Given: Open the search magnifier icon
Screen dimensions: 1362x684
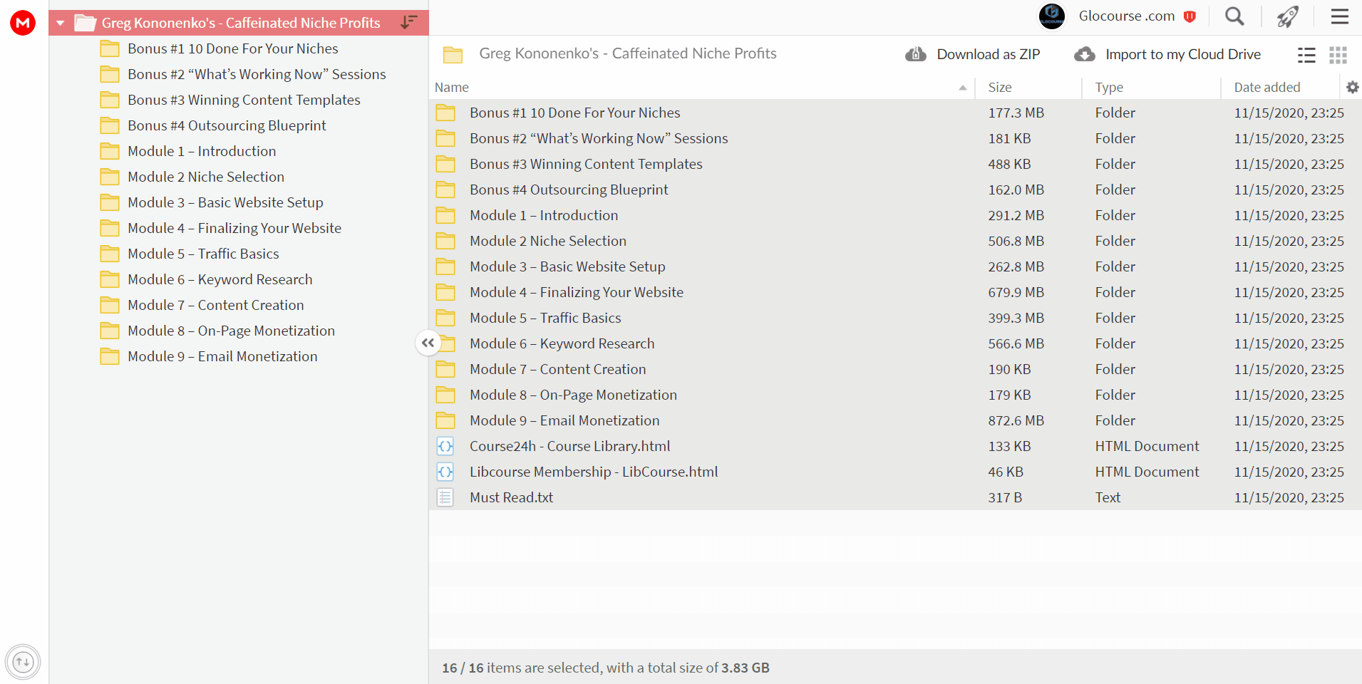Looking at the screenshot, I should coord(1234,16).
